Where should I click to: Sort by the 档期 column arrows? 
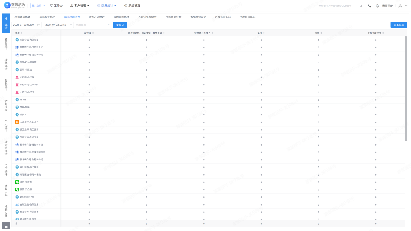tap(321, 33)
